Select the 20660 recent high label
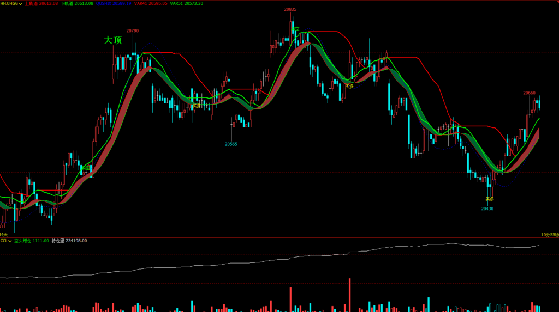The width and height of the screenshot is (559, 312). [x=529, y=93]
